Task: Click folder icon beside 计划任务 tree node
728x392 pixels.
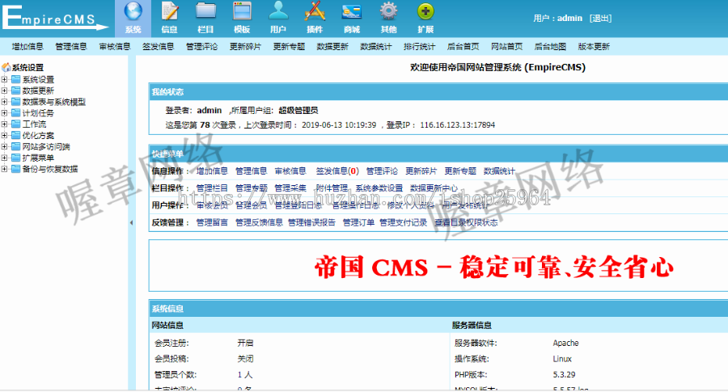Action: coord(16,113)
